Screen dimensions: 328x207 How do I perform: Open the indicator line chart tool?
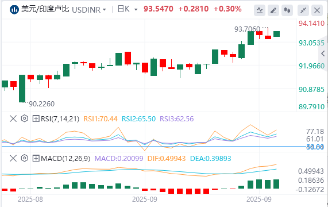click(x=260, y=10)
